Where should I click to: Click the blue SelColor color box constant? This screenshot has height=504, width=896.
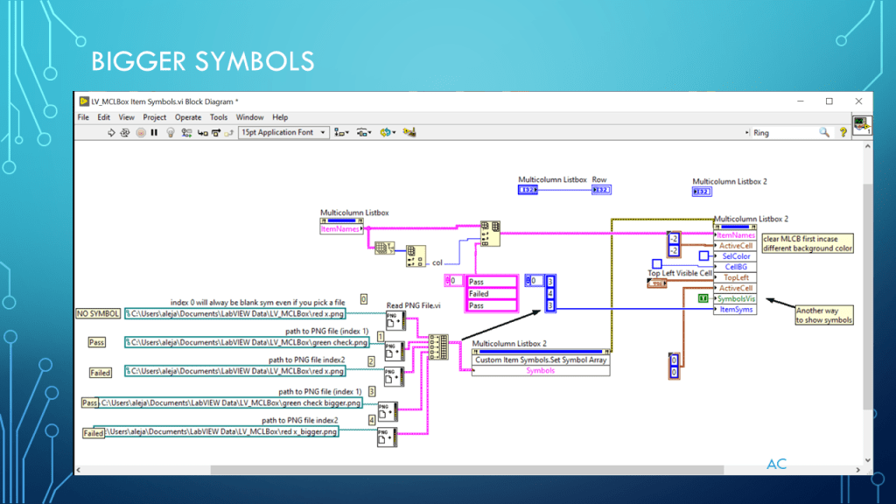pos(703,256)
